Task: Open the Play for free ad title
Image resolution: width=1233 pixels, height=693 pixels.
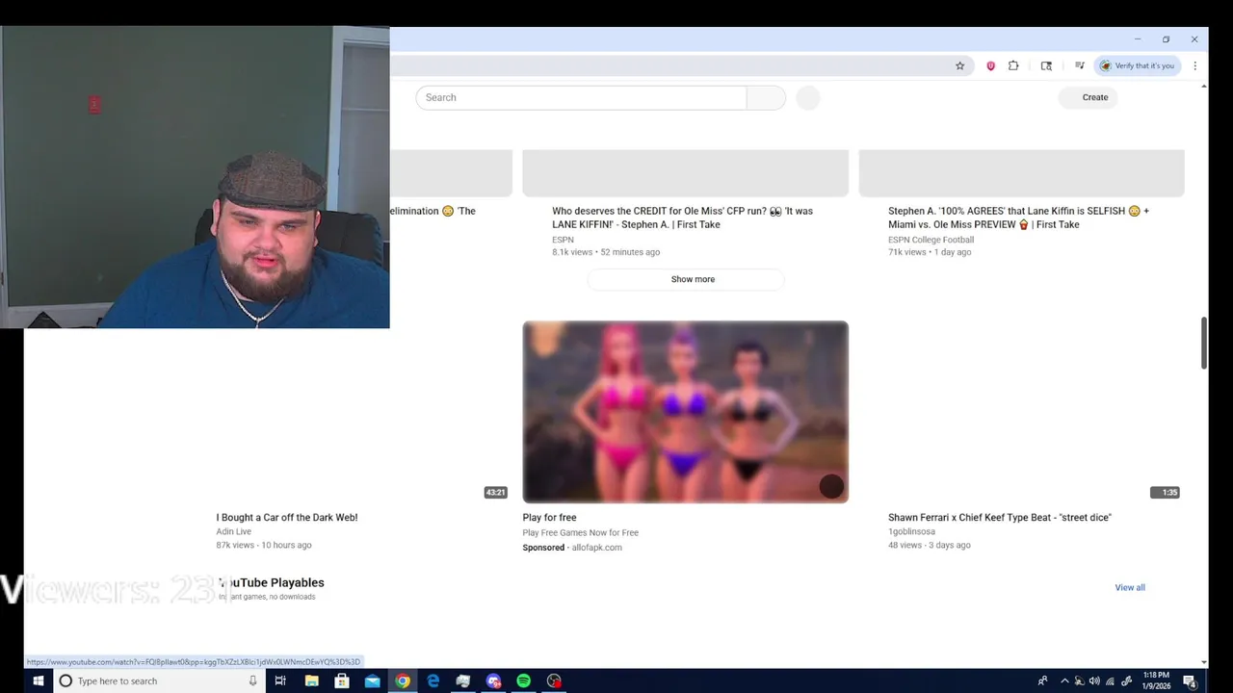Action: [549, 518]
